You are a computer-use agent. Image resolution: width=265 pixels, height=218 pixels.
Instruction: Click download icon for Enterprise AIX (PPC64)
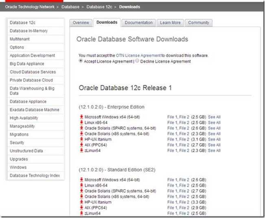pos(81,145)
